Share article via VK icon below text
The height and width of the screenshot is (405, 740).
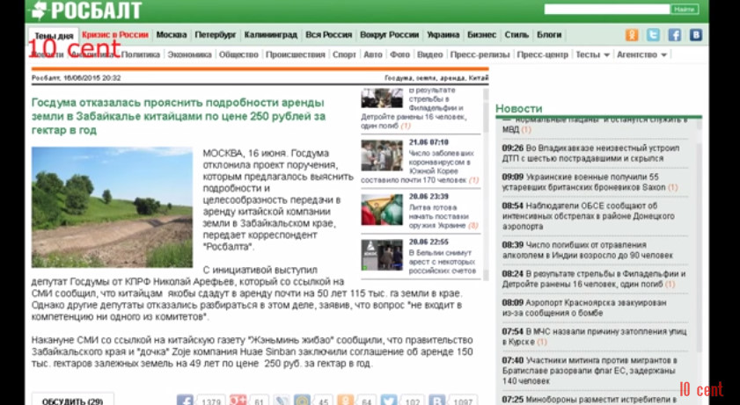point(436,401)
